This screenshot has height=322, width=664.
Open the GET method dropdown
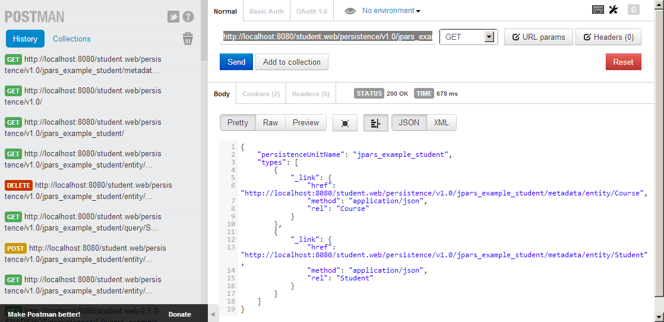[x=469, y=37]
